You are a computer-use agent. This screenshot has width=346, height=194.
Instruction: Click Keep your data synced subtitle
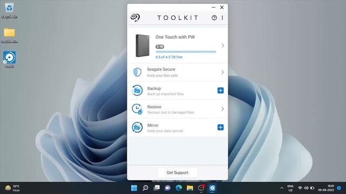pos(165,131)
